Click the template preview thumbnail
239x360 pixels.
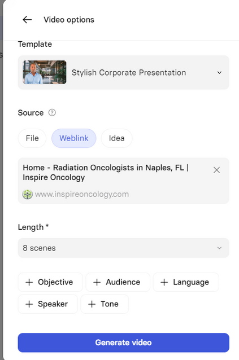click(x=44, y=72)
